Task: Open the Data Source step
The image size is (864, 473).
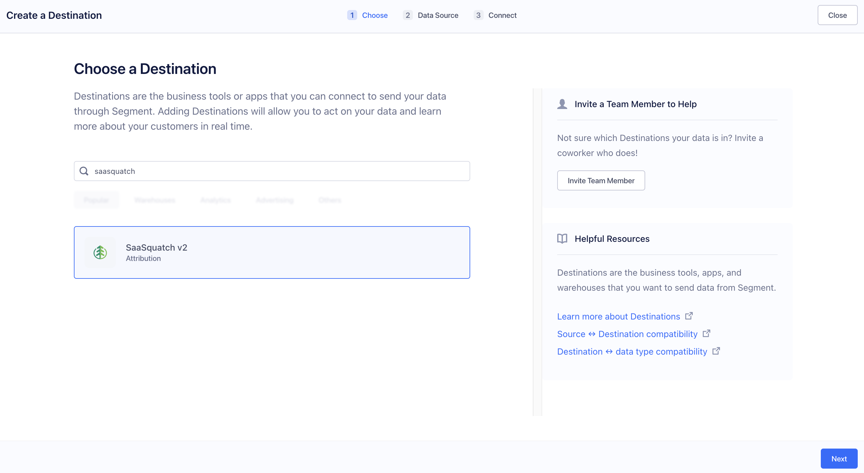Action: pos(438,15)
